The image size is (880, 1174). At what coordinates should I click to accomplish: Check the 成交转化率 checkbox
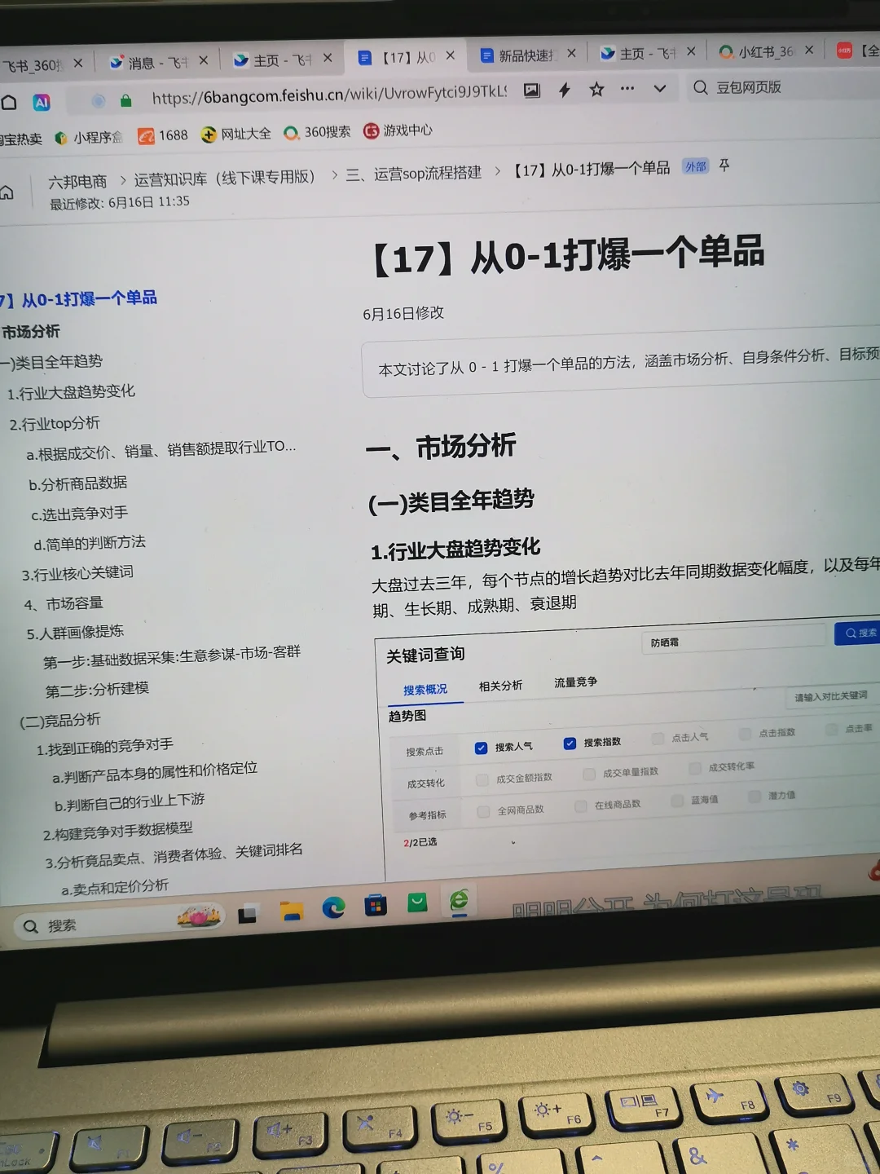click(x=695, y=768)
